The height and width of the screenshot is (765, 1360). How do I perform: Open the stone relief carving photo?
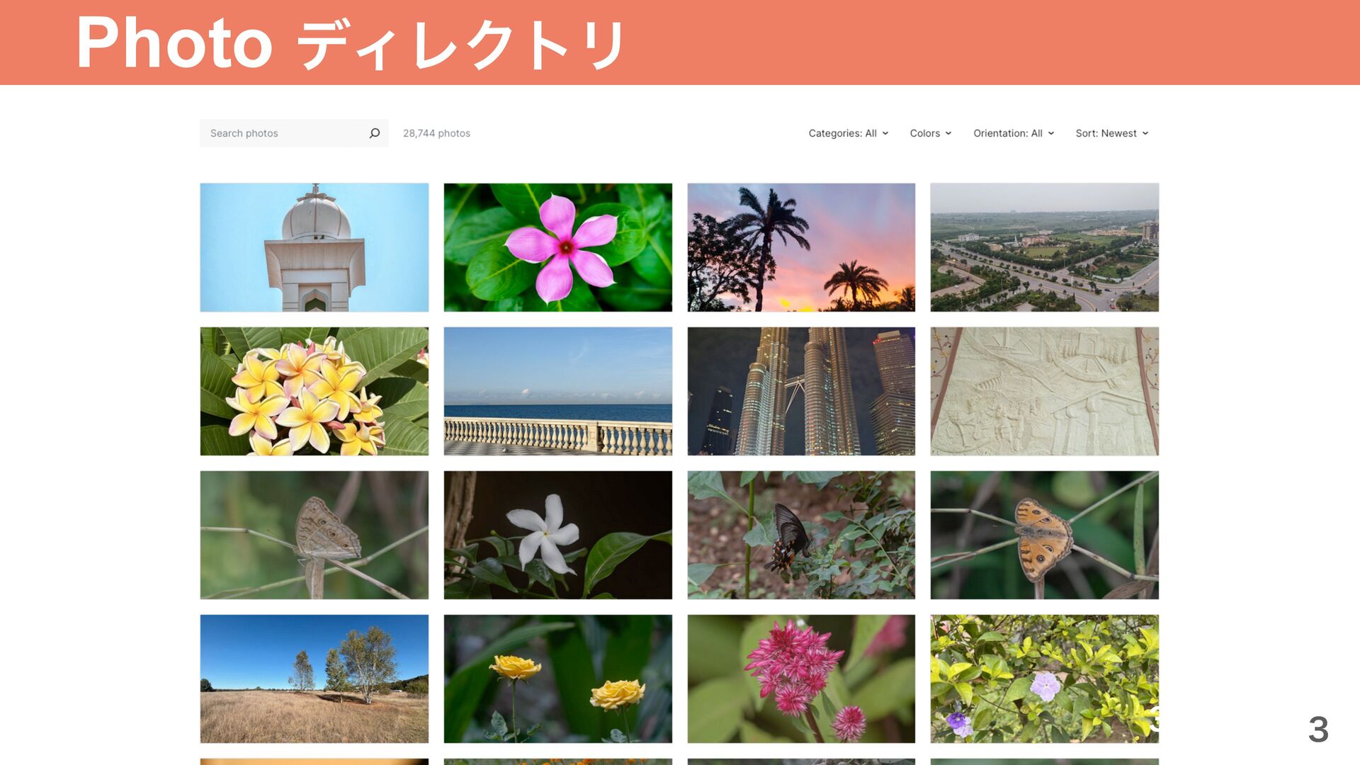click(x=1044, y=391)
